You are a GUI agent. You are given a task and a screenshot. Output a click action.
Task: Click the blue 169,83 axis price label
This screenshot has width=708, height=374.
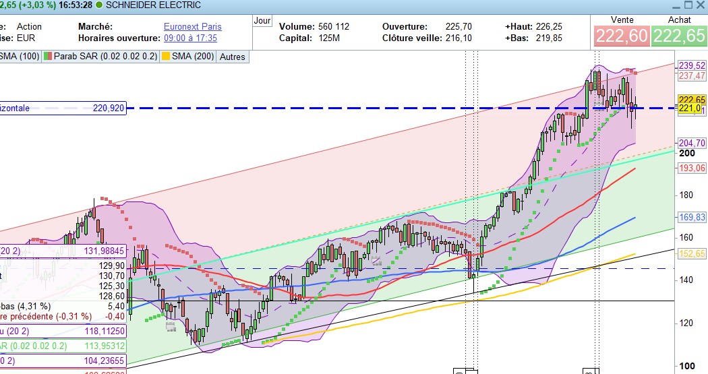tap(692, 218)
